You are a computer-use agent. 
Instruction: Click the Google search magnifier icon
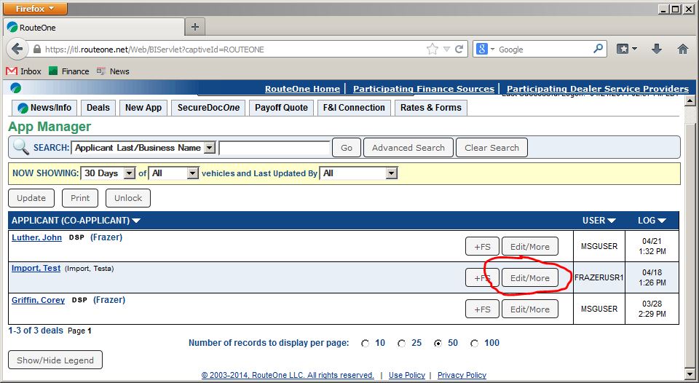coord(598,49)
